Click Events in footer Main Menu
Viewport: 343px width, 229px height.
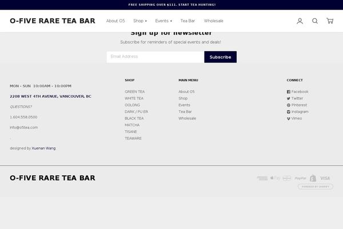pos(184,105)
